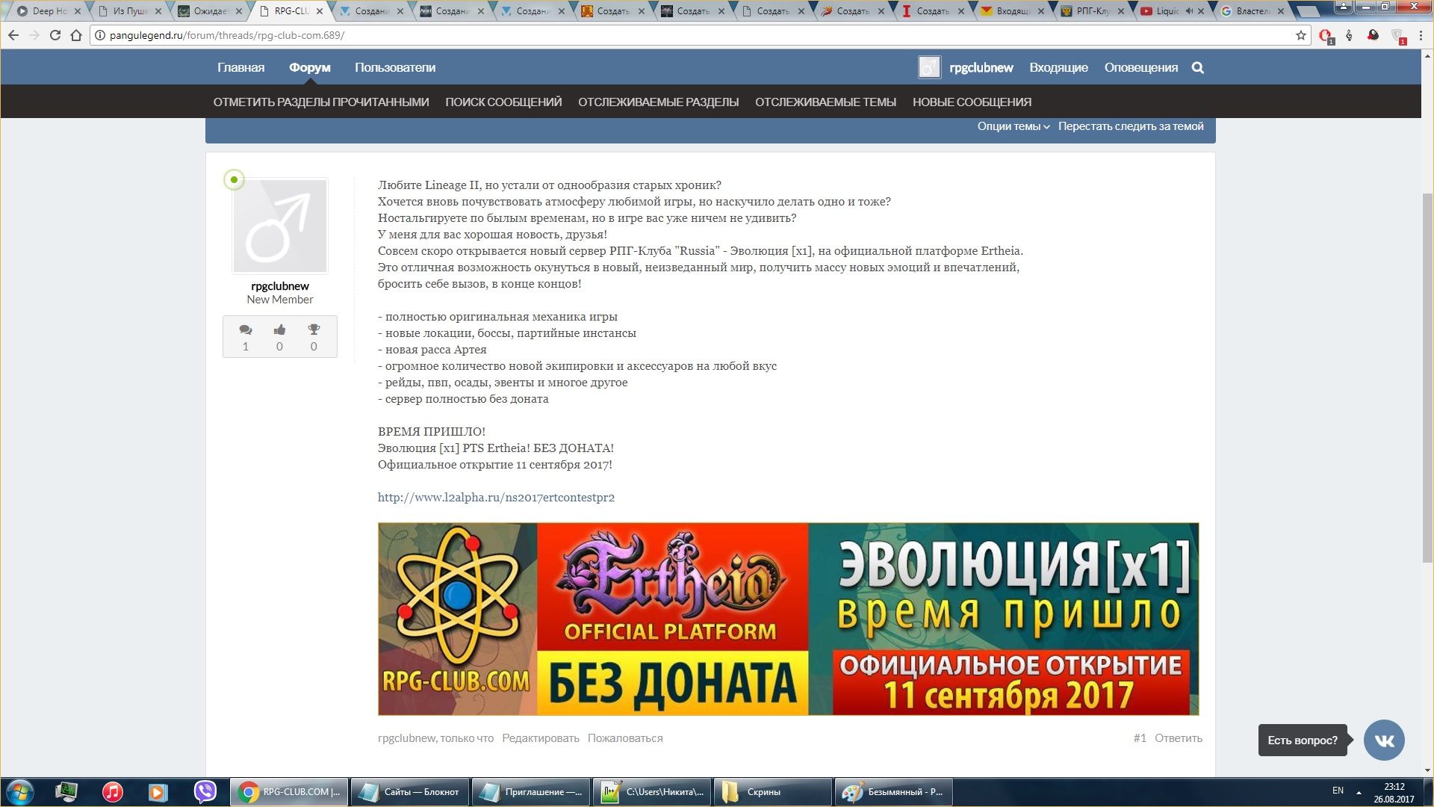Mute audio icon on Liquid tab
The image size is (1434, 807).
tap(1188, 11)
